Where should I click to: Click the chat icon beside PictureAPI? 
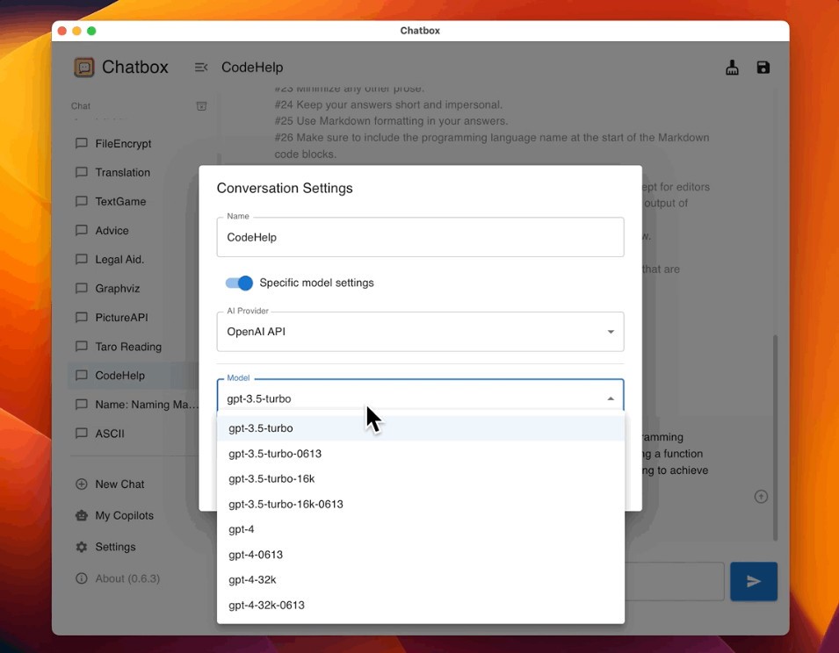[x=82, y=318]
